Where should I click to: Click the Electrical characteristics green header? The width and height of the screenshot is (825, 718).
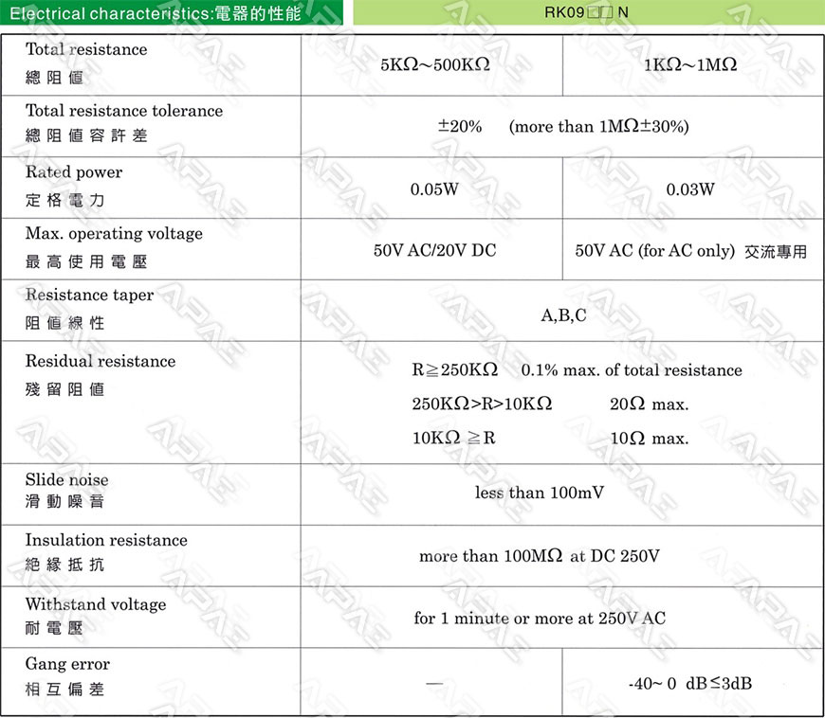tap(173, 13)
